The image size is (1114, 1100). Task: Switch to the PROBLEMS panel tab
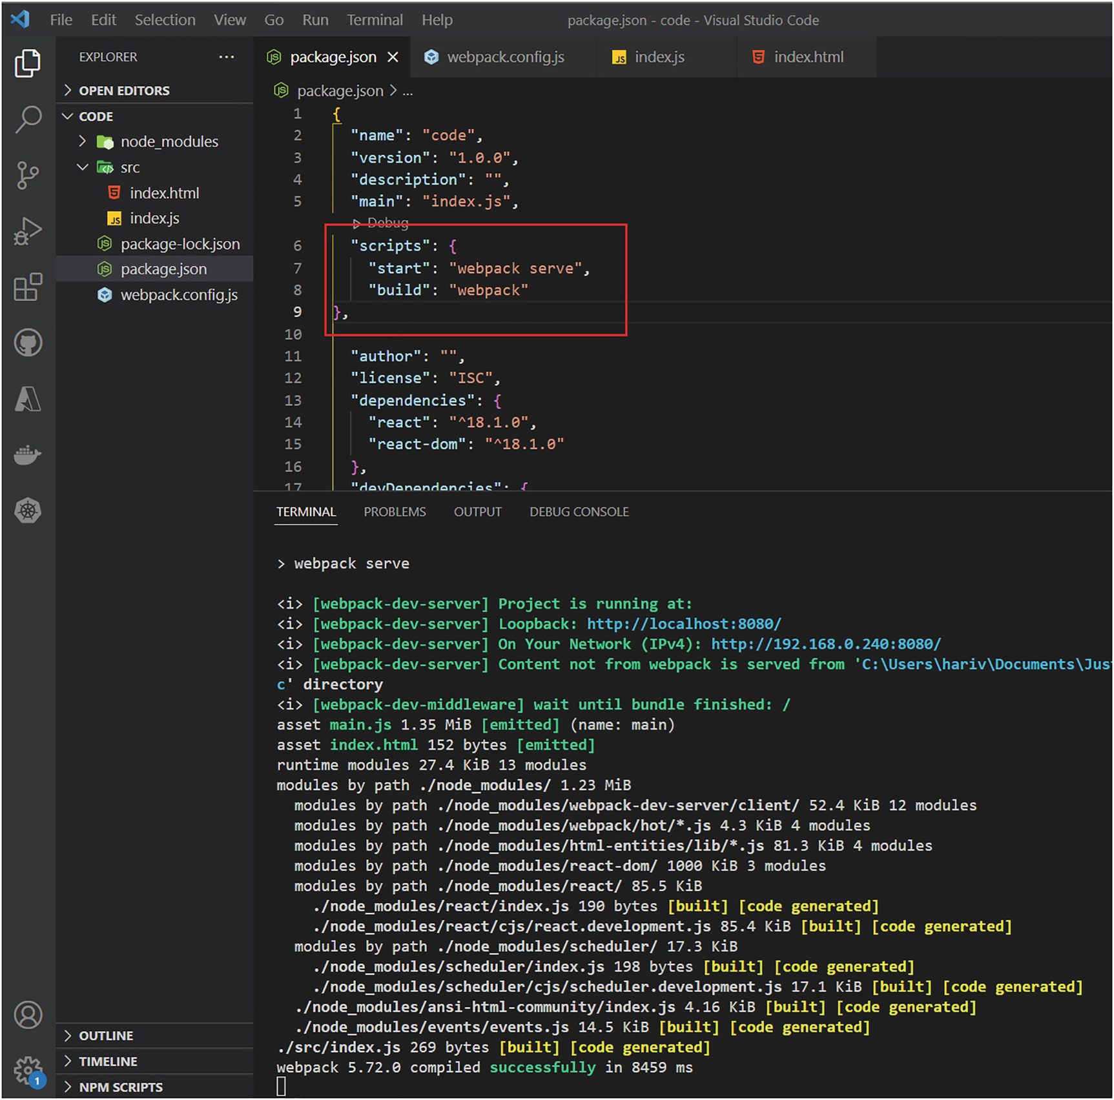(395, 512)
